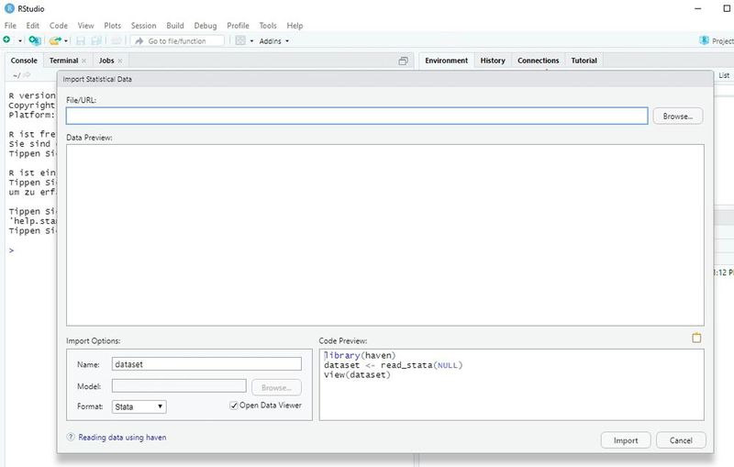The height and width of the screenshot is (467, 734).
Task: Click Browse button next to File/URL
Action: [677, 116]
